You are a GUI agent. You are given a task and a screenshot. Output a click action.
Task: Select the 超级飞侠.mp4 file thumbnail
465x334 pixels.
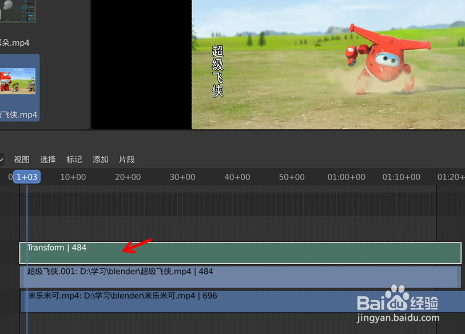(x=18, y=81)
